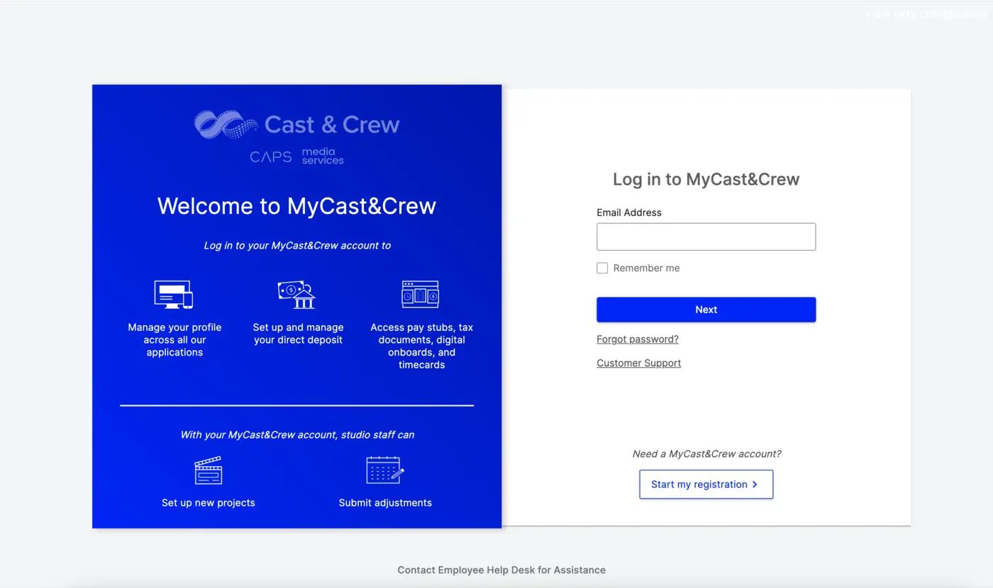993x588 pixels.
Task: Select the Log in to MyCast&Crew heading
Action: pyautogui.click(x=706, y=179)
